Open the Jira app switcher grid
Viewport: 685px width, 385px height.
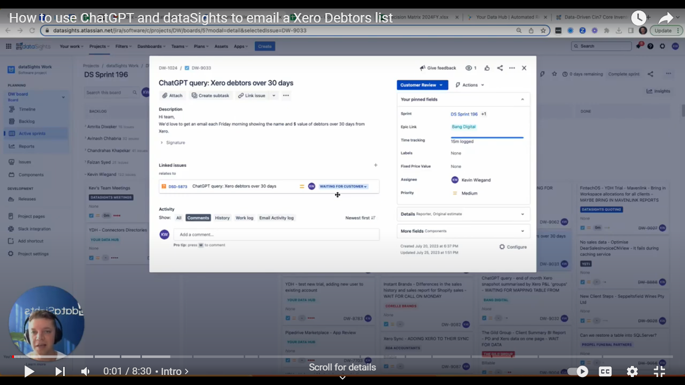[9, 46]
